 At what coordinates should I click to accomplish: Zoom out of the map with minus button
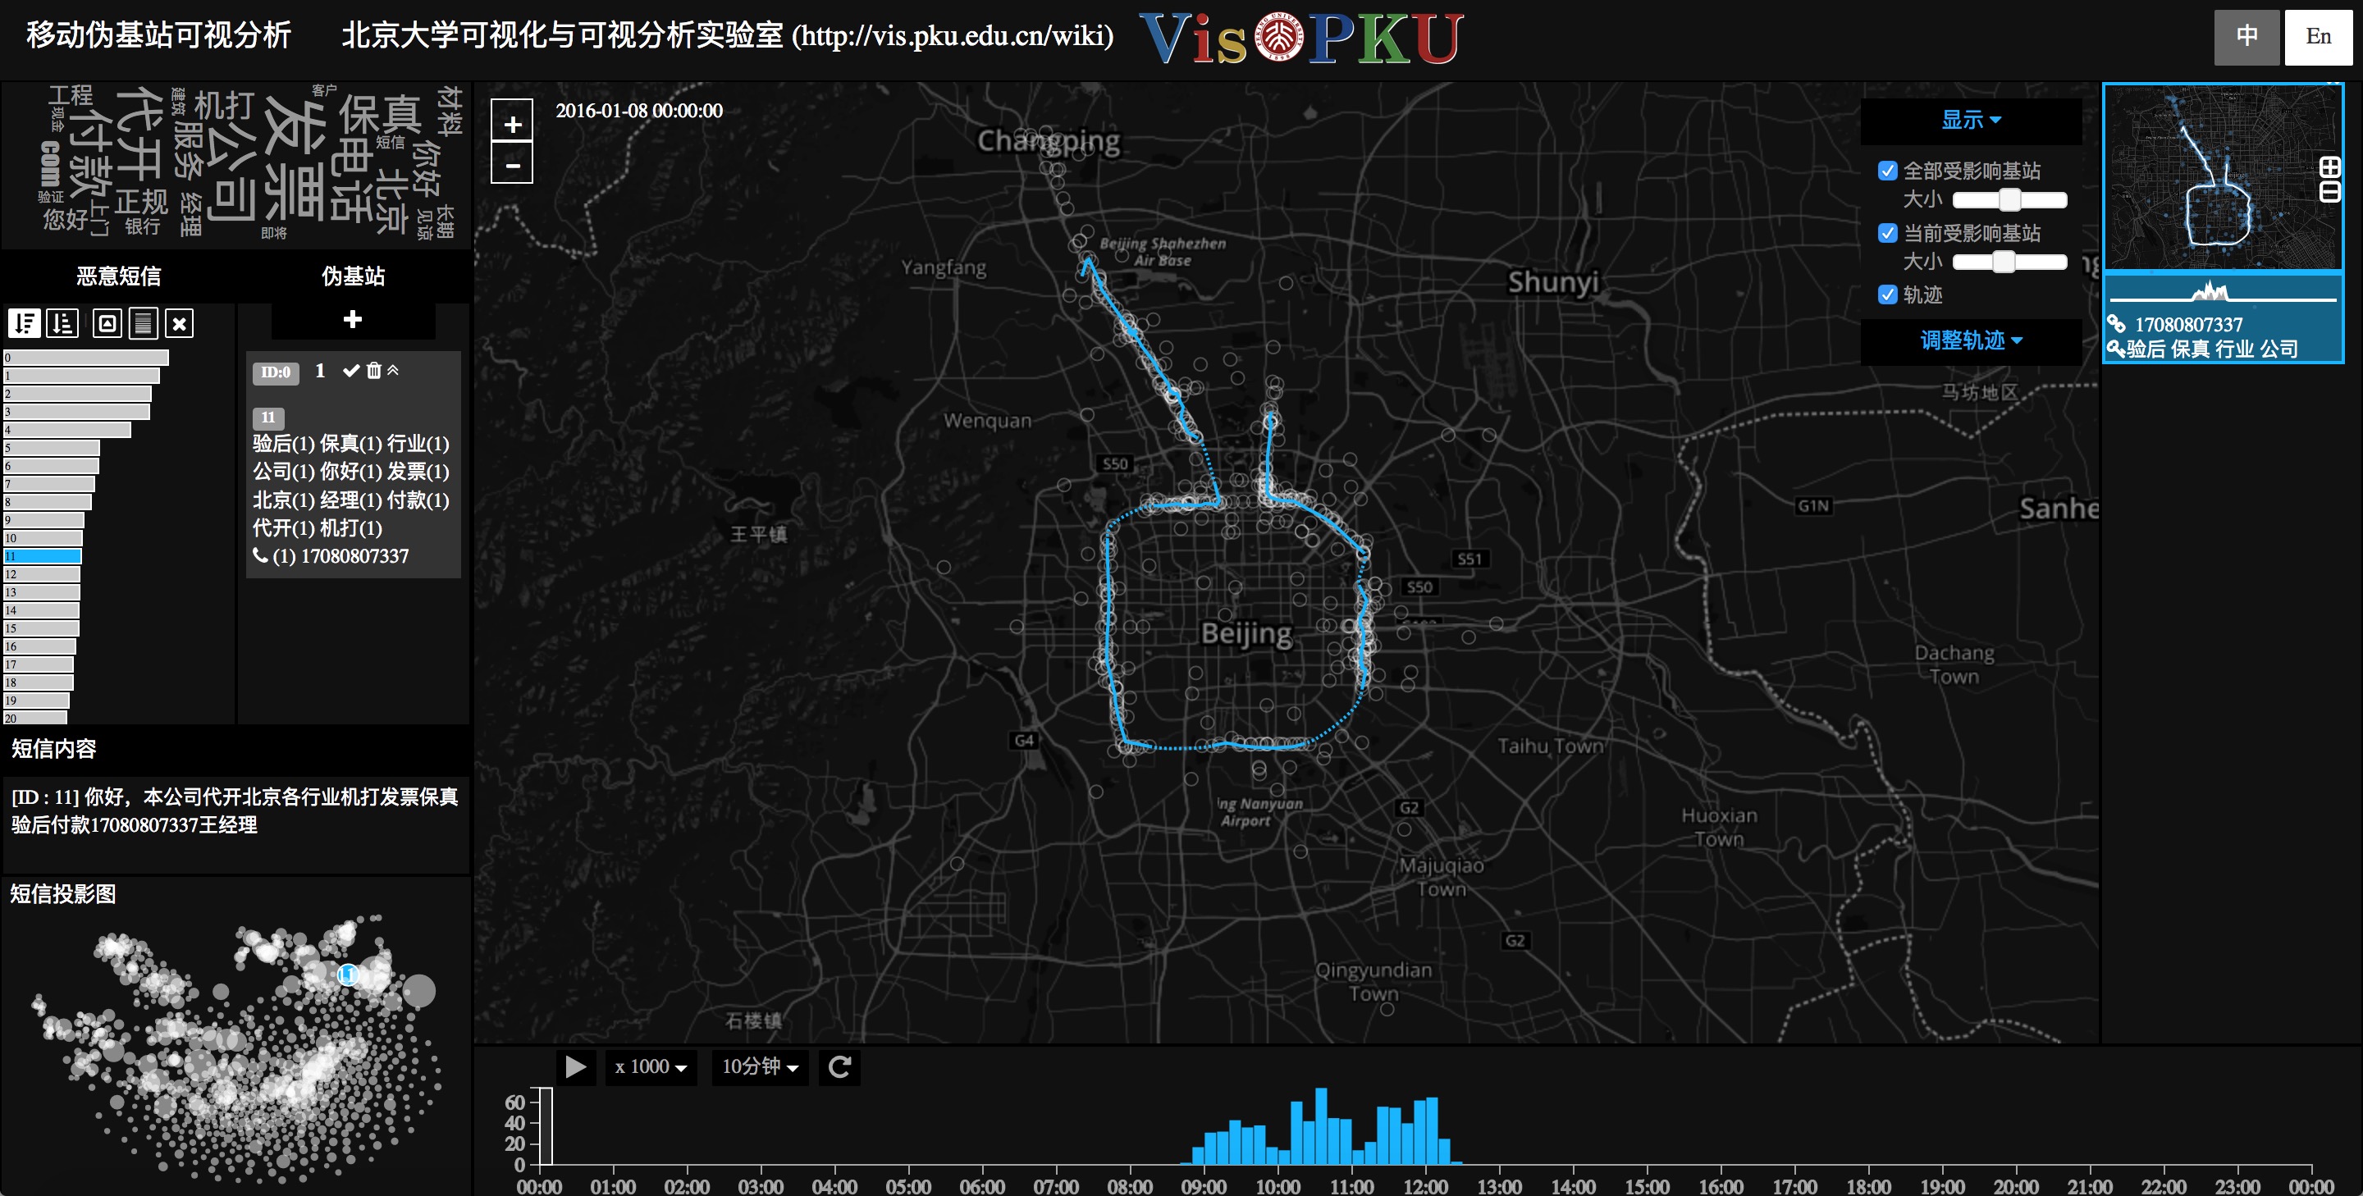[513, 165]
